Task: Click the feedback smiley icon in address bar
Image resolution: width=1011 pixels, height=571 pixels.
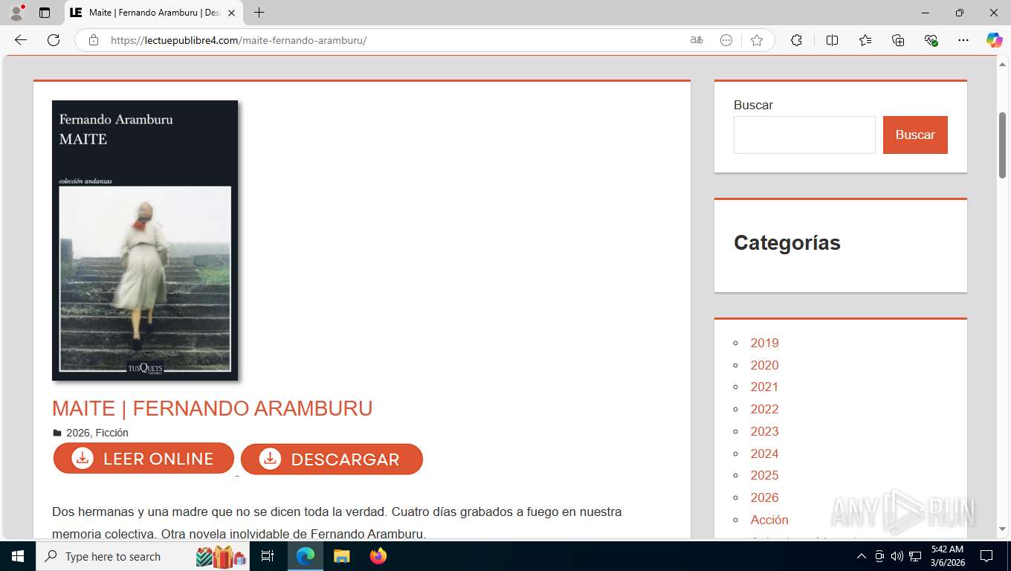Action: click(726, 40)
